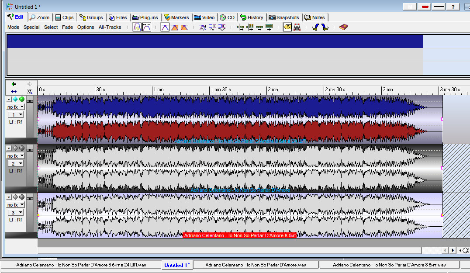
Task: Click the horizontal scrollbar below the tracks
Action: pyautogui.click(x=229, y=250)
